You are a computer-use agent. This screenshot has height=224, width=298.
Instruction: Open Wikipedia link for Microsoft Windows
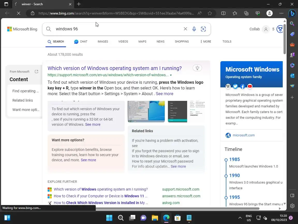tap(228, 86)
